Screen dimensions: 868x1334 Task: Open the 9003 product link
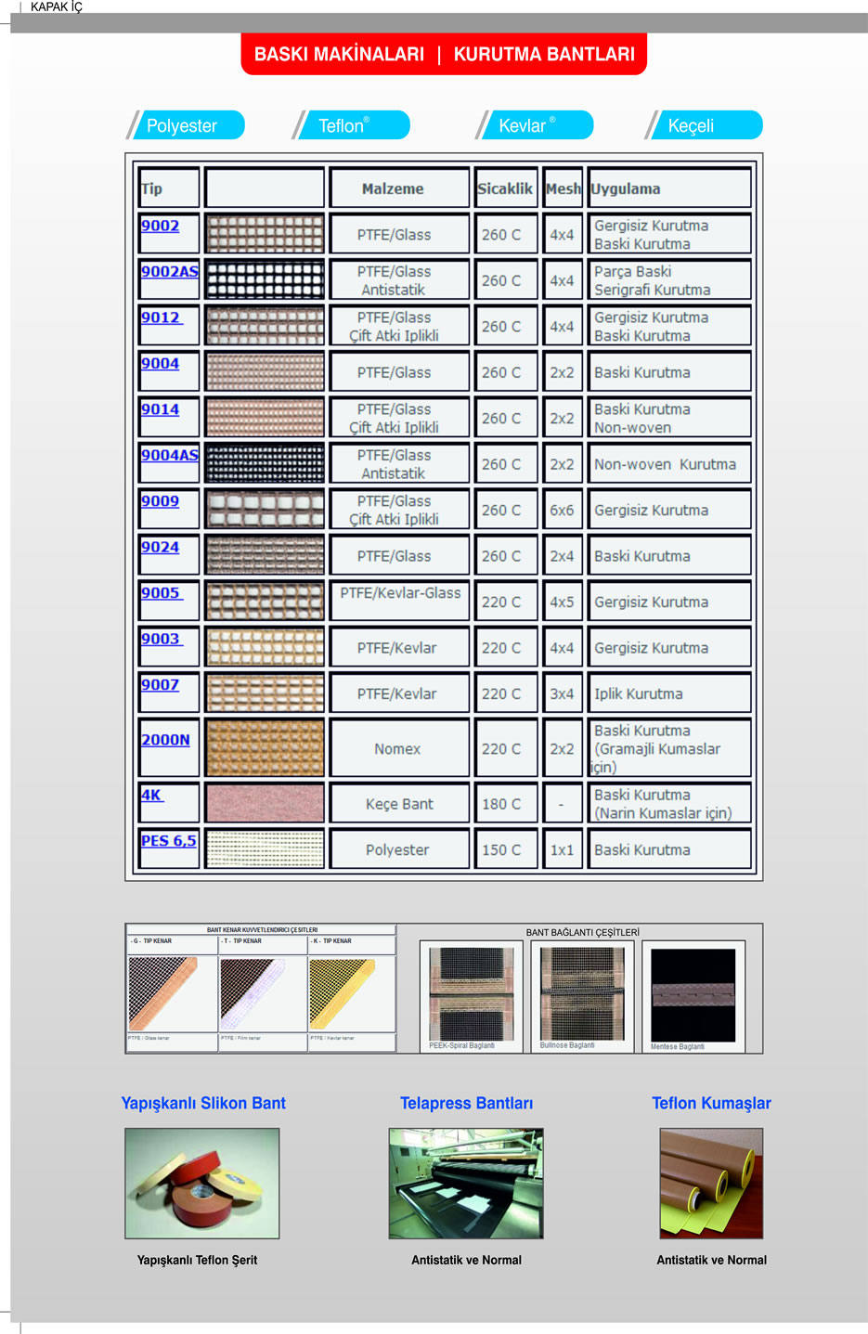pos(162,639)
